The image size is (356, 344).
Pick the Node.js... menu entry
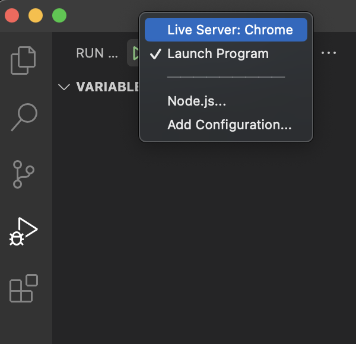click(x=226, y=101)
